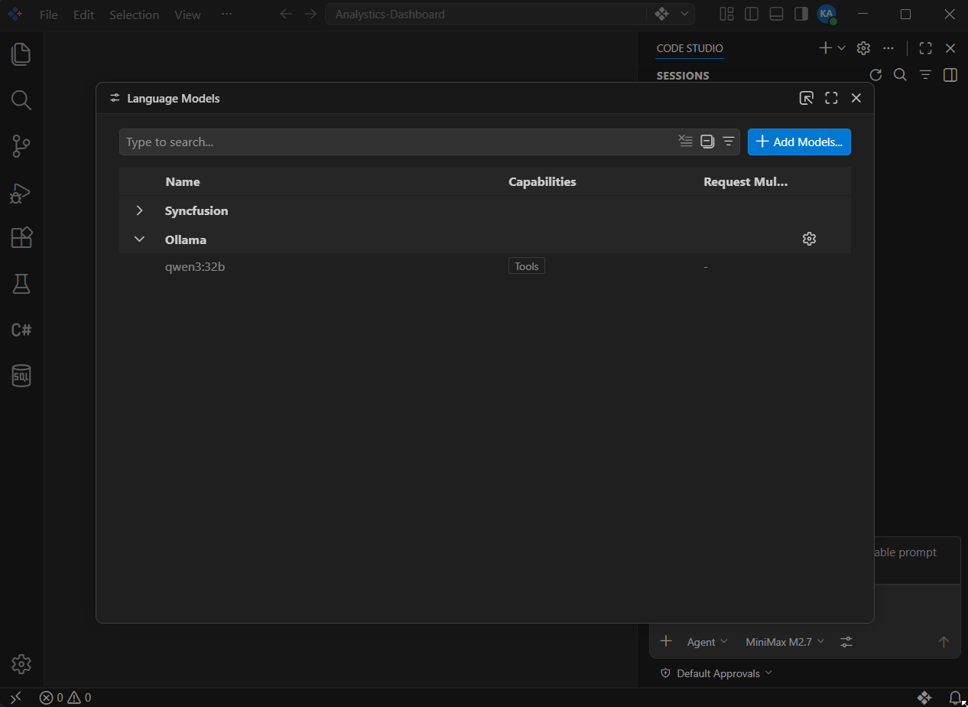The width and height of the screenshot is (968, 707).
Task: Open notifications bell in status bar
Action: point(955,697)
